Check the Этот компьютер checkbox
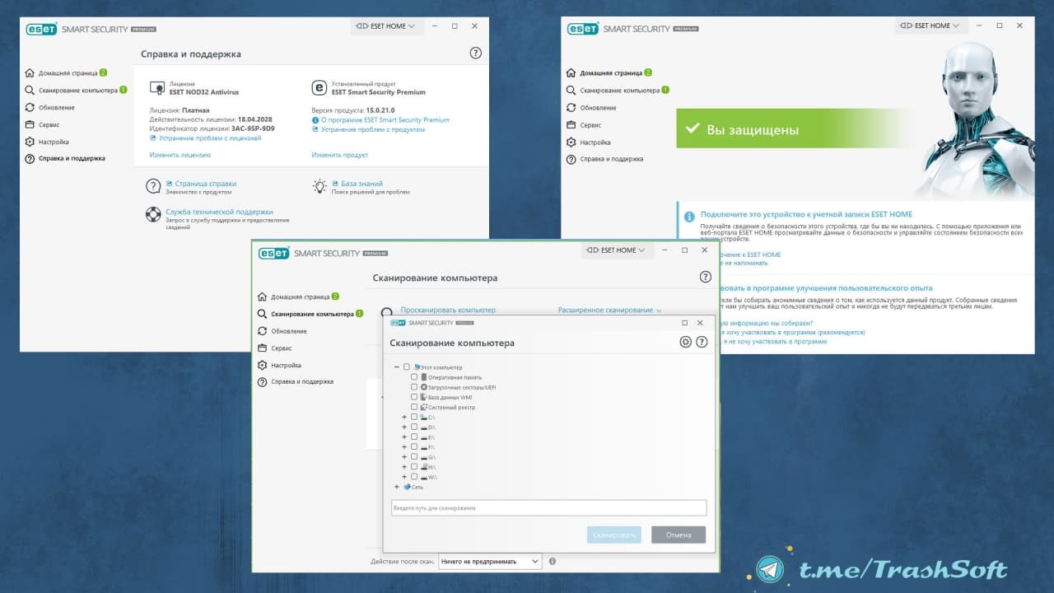Image resolution: width=1054 pixels, height=593 pixels. 407,367
